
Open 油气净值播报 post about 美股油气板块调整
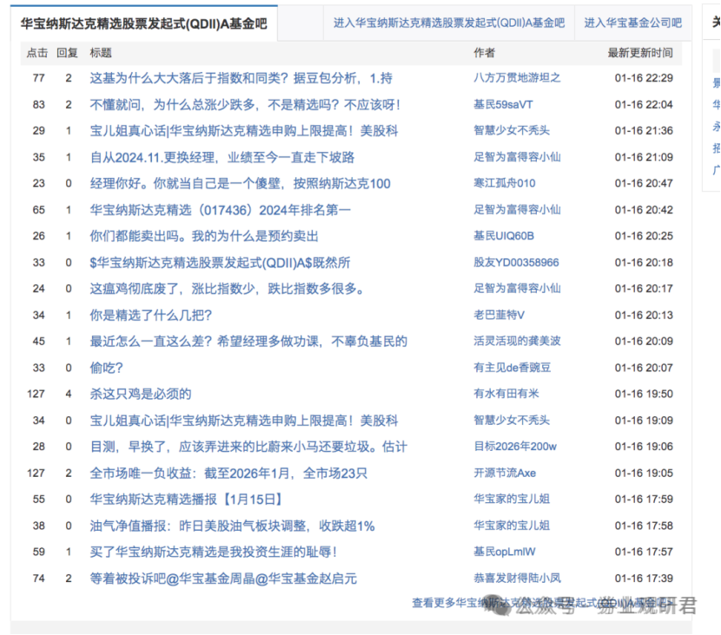pos(232,526)
